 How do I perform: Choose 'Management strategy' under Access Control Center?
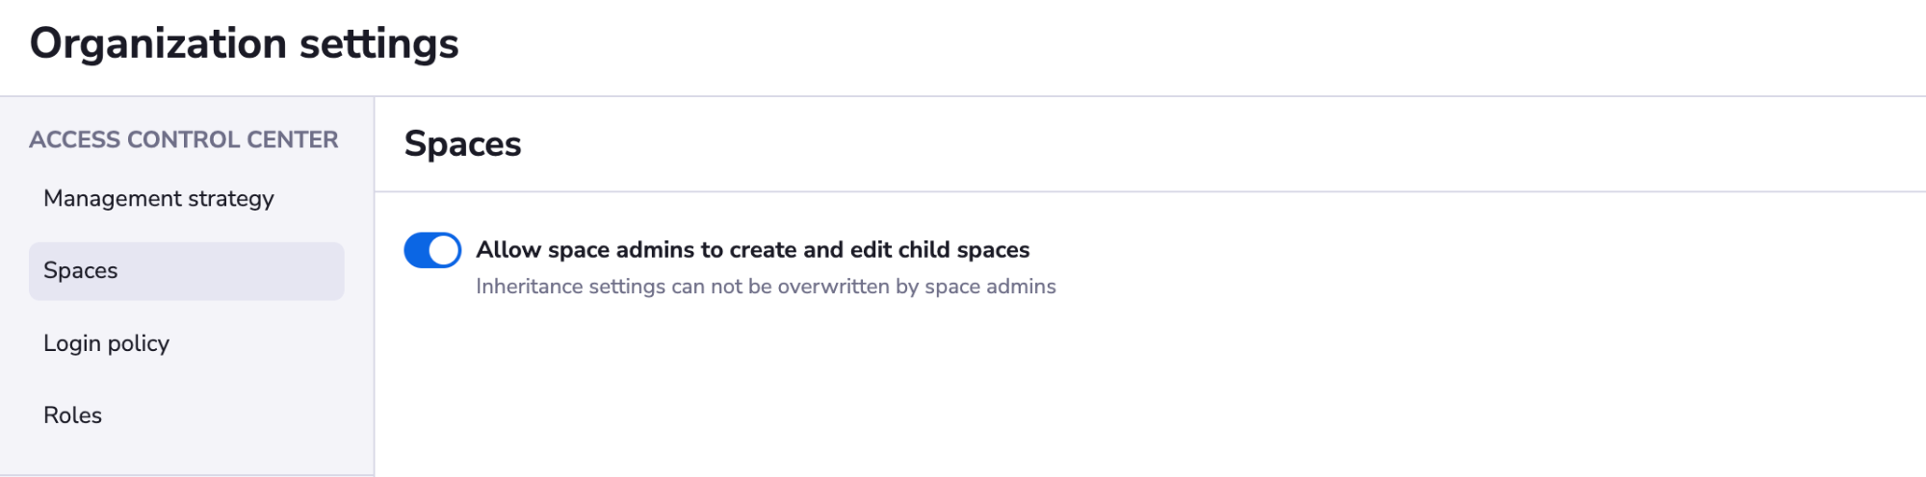pyautogui.click(x=159, y=199)
